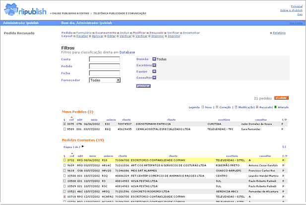Open Modificar in Pedido menu

[x=139, y=33]
